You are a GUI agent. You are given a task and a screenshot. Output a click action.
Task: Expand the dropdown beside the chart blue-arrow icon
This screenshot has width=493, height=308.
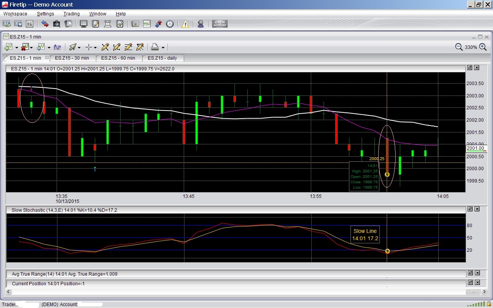pos(49,47)
